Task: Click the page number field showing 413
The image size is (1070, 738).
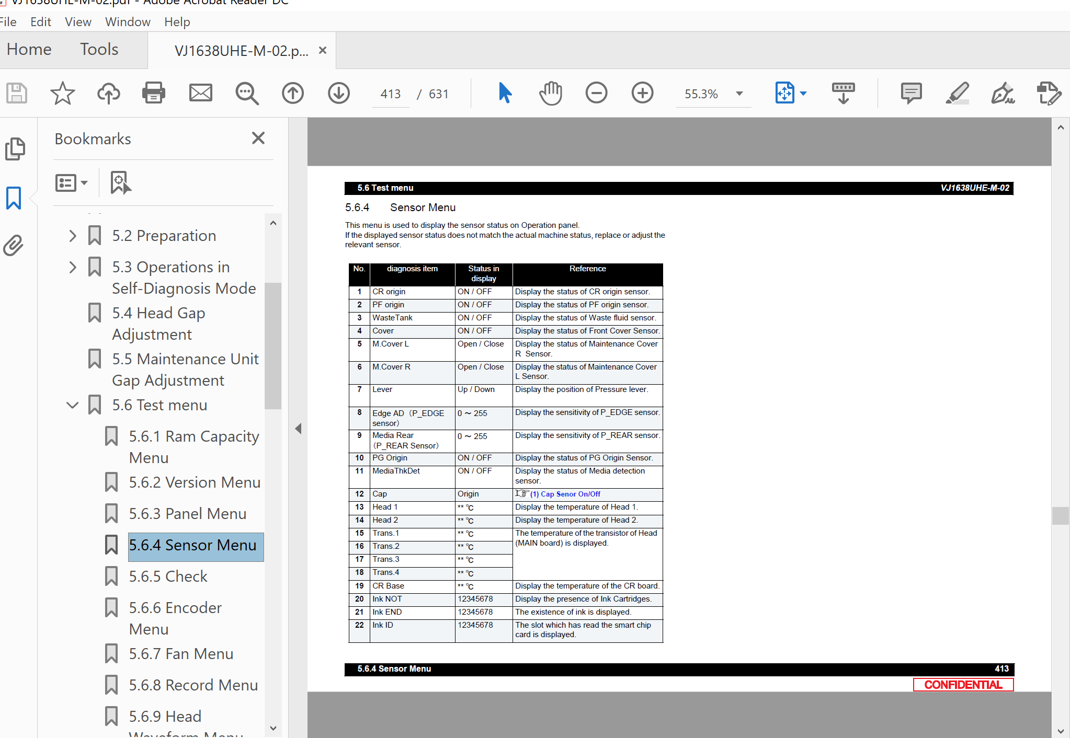Action: pyautogui.click(x=390, y=94)
